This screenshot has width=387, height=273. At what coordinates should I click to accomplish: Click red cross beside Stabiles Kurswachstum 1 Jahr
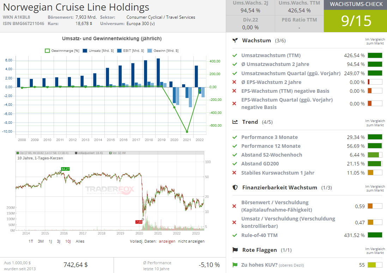point(235,173)
